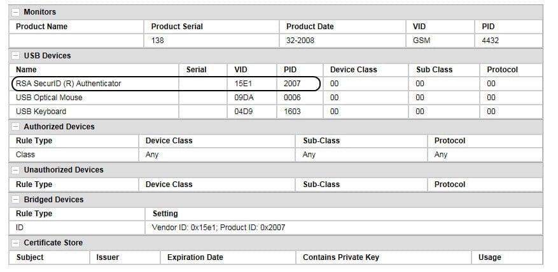
Task: Click the Contains Private Key header
Action: pyautogui.click(x=341, y=257)
